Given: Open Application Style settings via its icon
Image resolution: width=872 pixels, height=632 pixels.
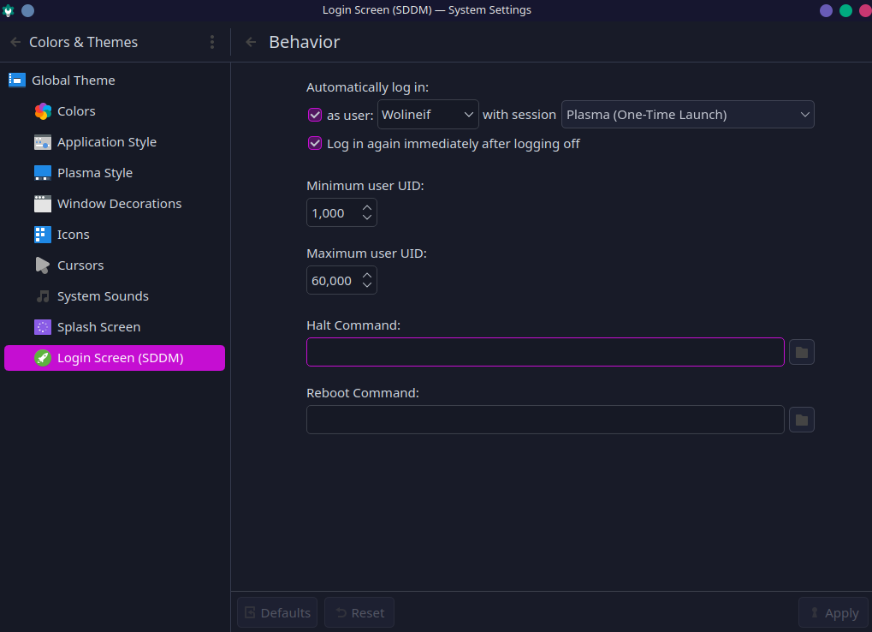Looking at the screenshot, I should click(41, 141).
